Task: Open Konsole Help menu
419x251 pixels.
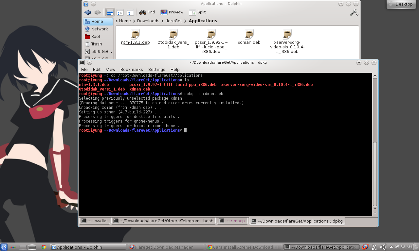Action: pyautogui.click(x=175, y=70)
